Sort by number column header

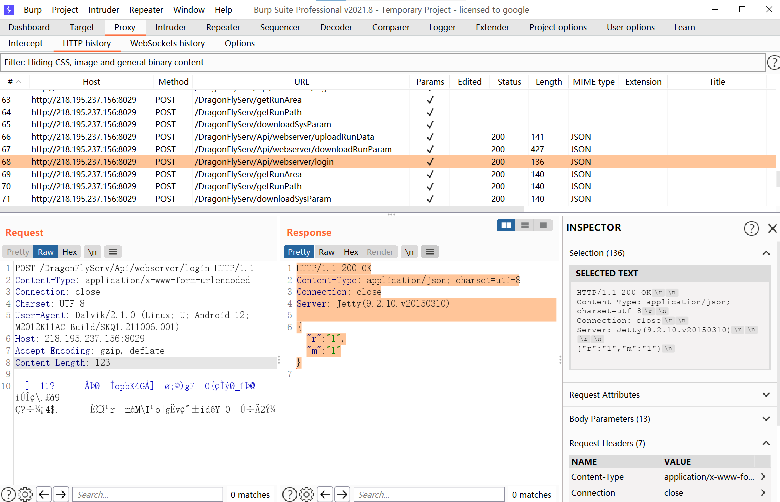pyautogui.click(x=15, y=82)
